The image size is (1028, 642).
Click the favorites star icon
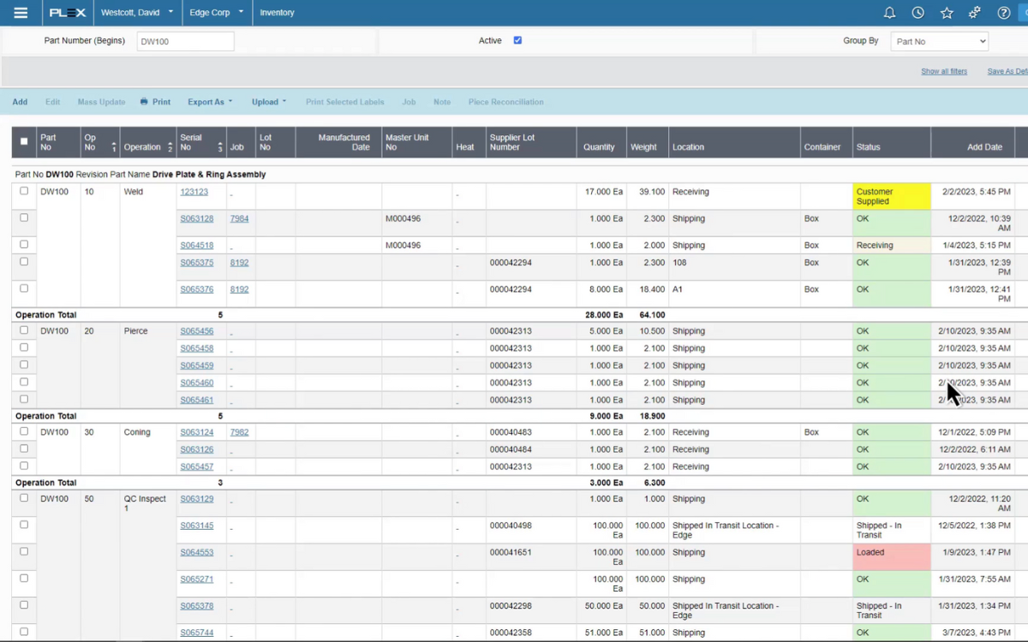point(946,13)
